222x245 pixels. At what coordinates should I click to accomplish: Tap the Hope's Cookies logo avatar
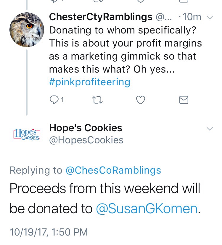27,134
